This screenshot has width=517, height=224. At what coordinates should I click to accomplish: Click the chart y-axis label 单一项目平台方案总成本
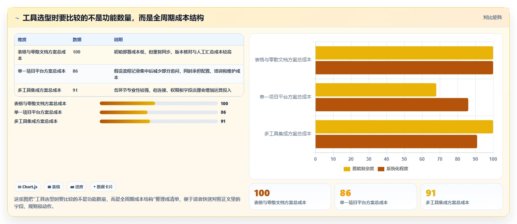[286, 97]
